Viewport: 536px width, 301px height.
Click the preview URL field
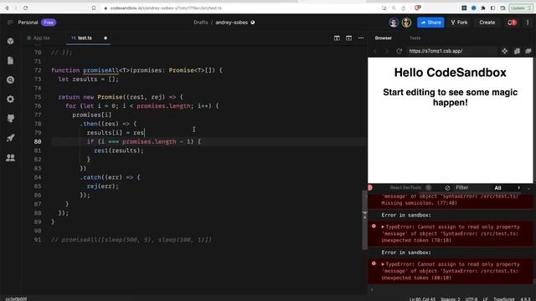pyautogui.click(x=451, y=51)
